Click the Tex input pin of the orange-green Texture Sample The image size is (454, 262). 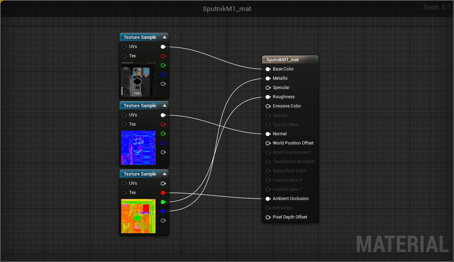tap(124, 193)
